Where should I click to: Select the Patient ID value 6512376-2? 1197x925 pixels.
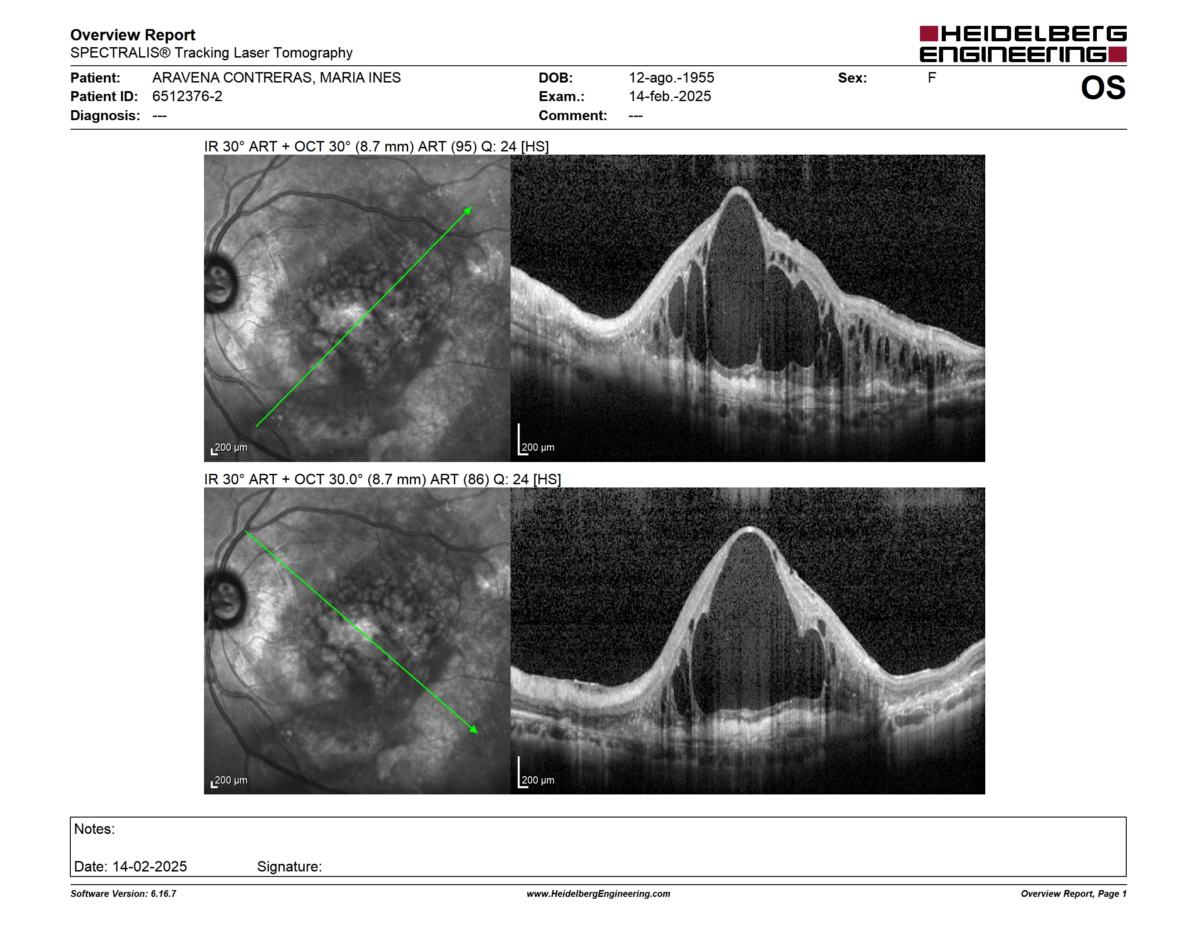tap(187, 97)
